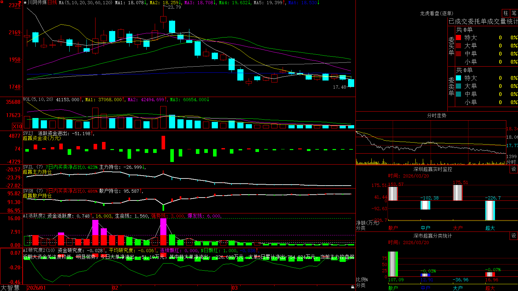Click the -226.7 超大 bar in 深圳超赢实时监控

pos(490,210)
